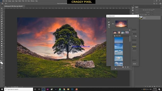Select the Zoom tool in the left toolbar
This screenshot has height=91, width=162.
tap(2, 57)
